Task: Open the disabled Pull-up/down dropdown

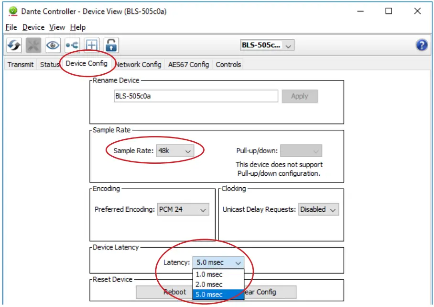Action: point(301,151)
